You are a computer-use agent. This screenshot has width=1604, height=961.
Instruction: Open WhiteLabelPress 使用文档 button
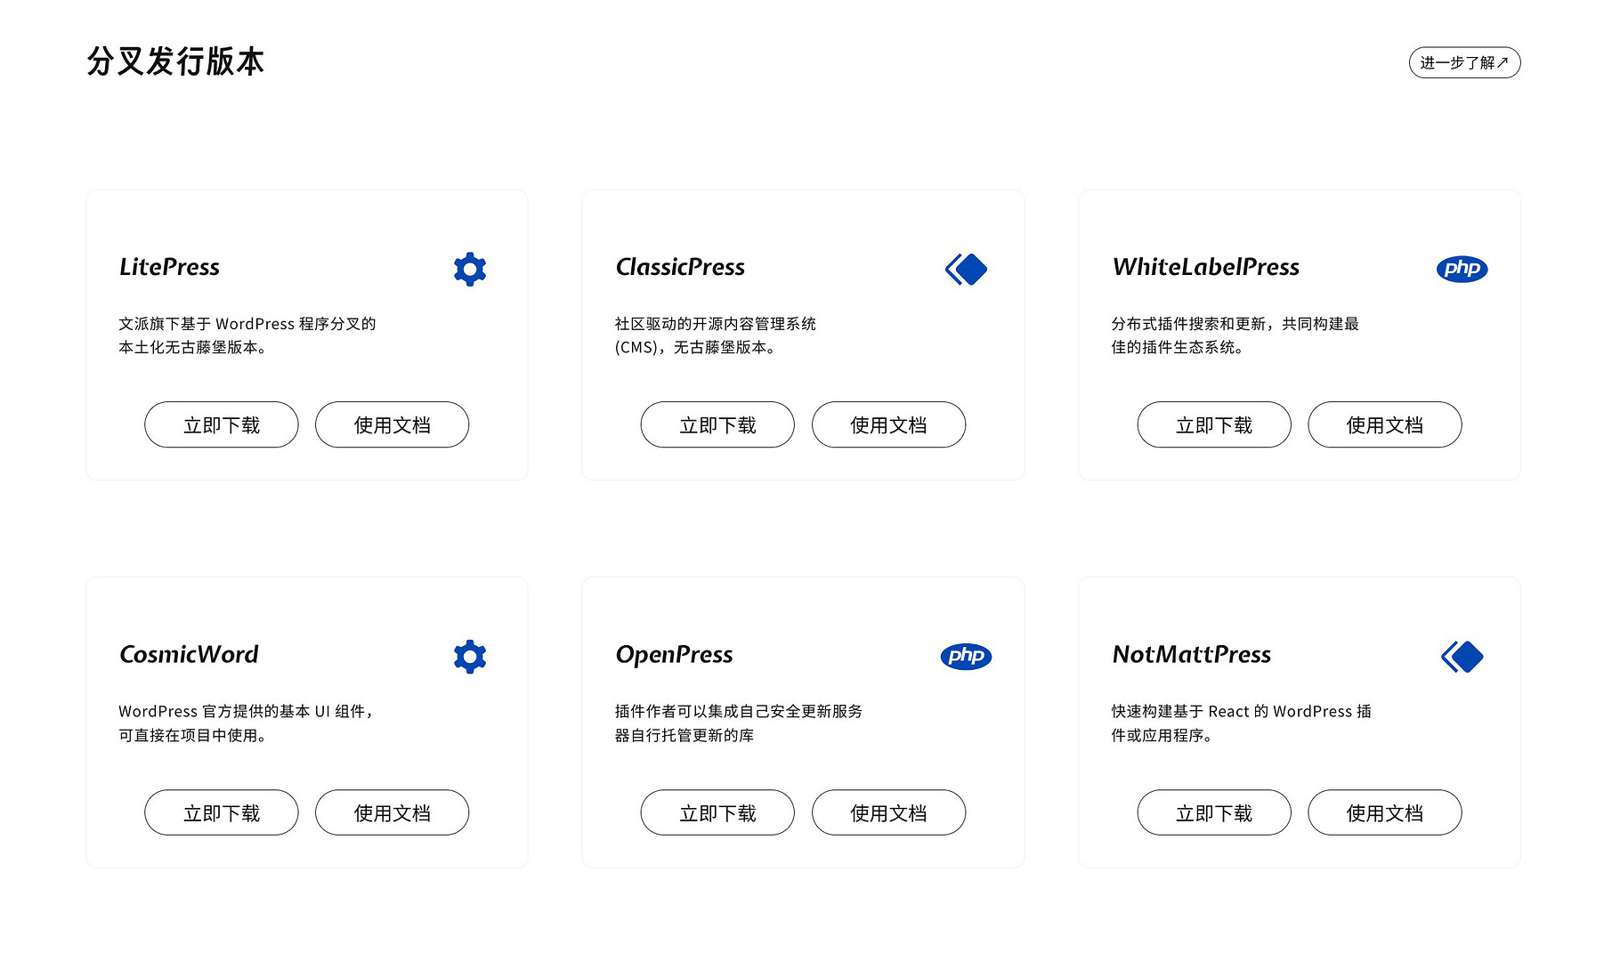click(x=1384, y=425)
